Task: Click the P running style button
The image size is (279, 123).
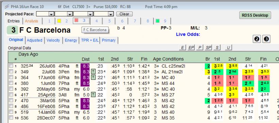Action: click(200, 48)
